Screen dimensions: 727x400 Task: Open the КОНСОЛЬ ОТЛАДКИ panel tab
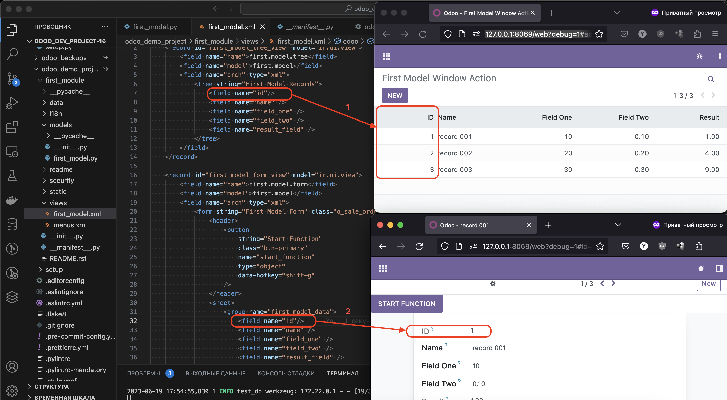286,373
